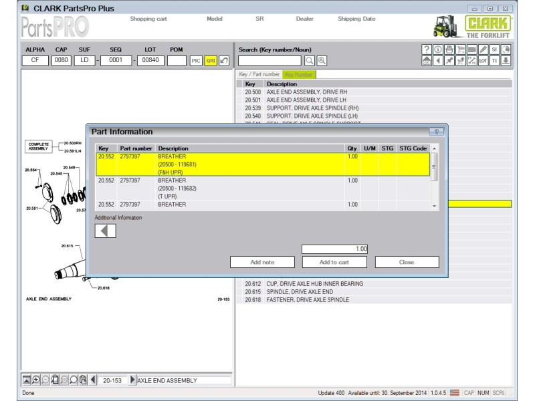Click the cart with arrow icon
Image resolution: width=535 pixels, height=401 pixels.
460,61
